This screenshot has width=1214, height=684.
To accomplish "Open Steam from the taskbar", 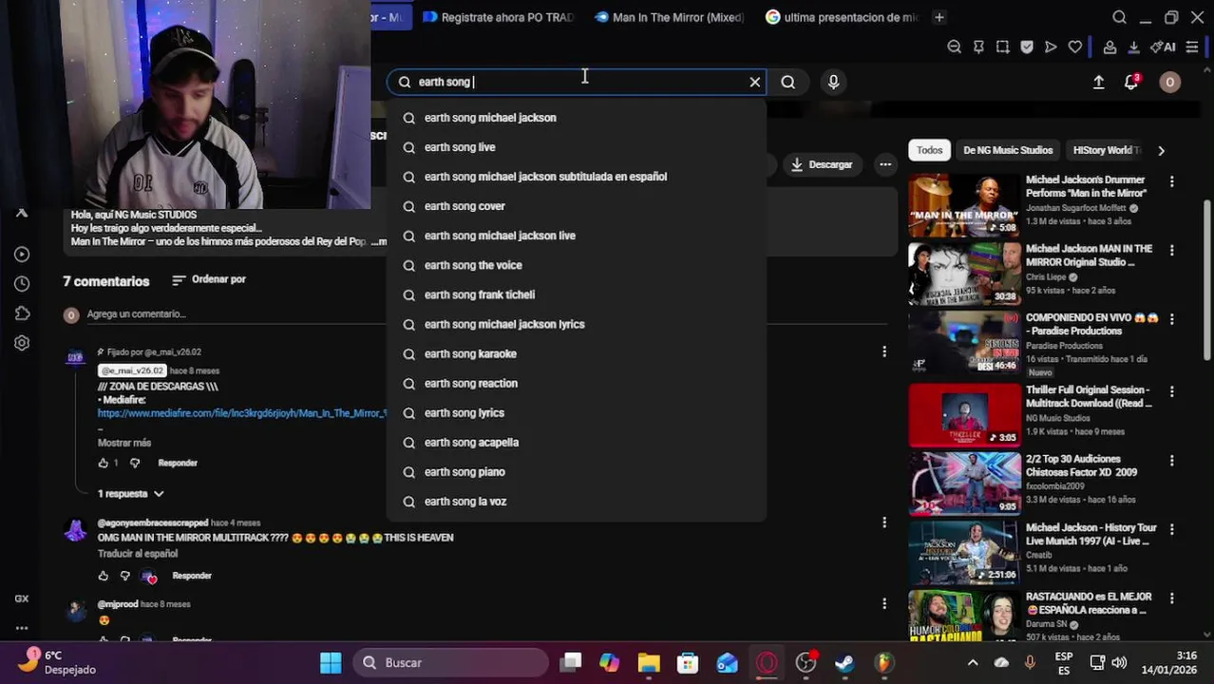I will [844, 662].
